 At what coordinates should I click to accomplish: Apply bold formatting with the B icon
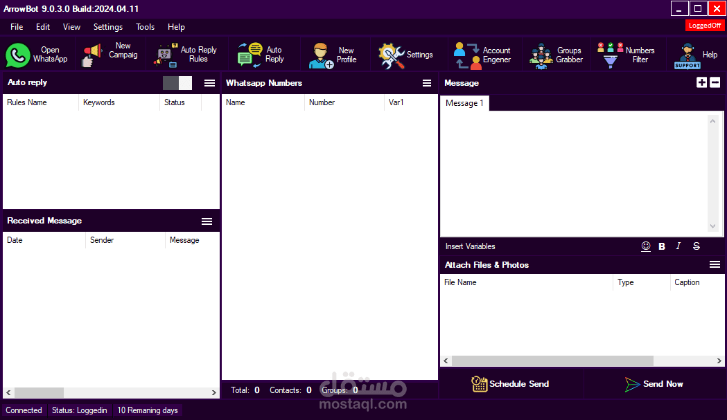[x=662, y=246]
